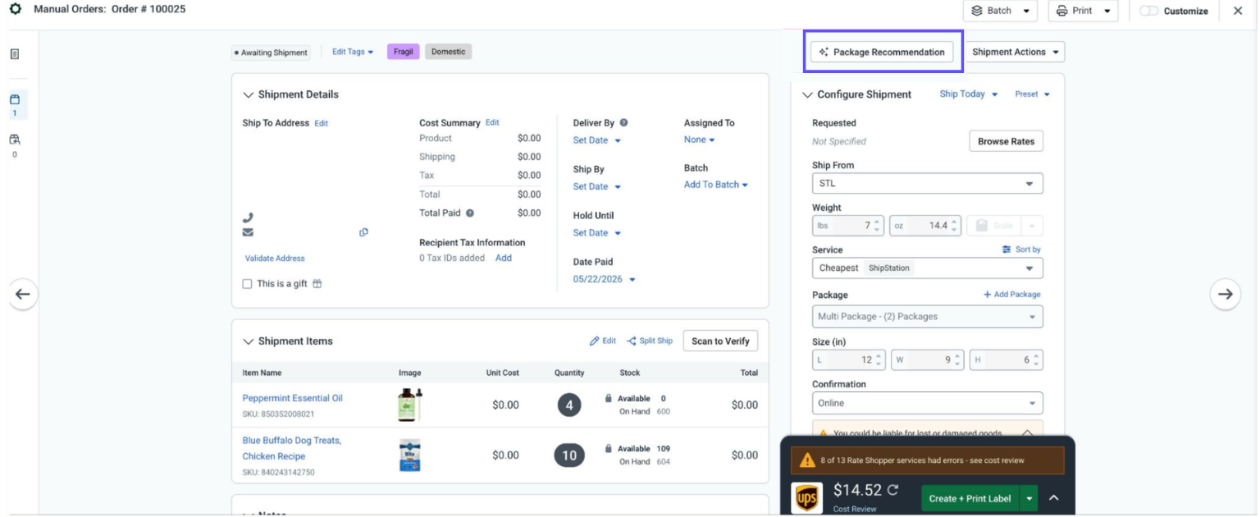Open the Ship From STL dropdown
1260x517 pixels.
[928, 184]
